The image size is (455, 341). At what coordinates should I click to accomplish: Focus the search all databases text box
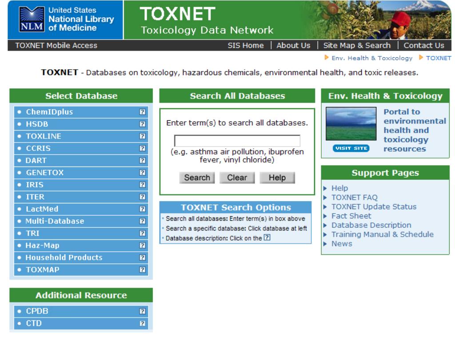[x=237, y=141]
